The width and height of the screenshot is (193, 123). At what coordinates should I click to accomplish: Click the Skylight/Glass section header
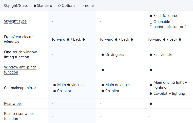(15, 6)
